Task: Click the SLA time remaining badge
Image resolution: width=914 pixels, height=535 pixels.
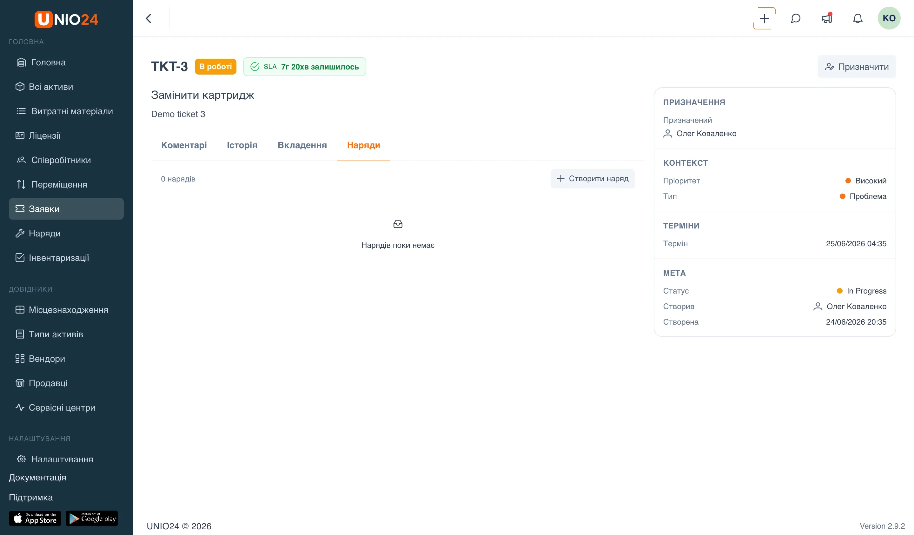Action: [304, 67]
